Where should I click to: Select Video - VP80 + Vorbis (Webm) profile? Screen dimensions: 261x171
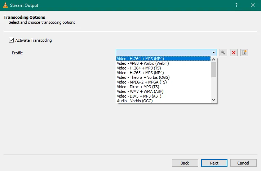coord(163,63)
